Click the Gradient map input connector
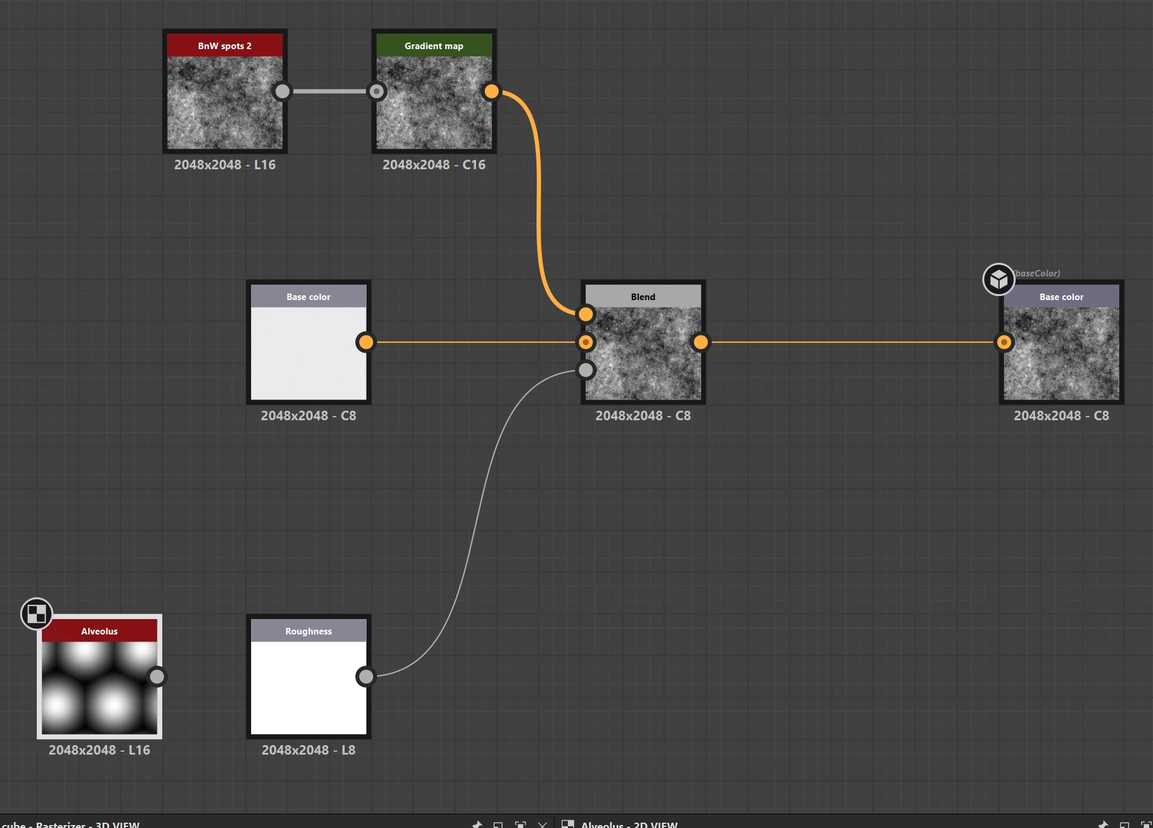The image size is (1153, 828). (377, 91)
